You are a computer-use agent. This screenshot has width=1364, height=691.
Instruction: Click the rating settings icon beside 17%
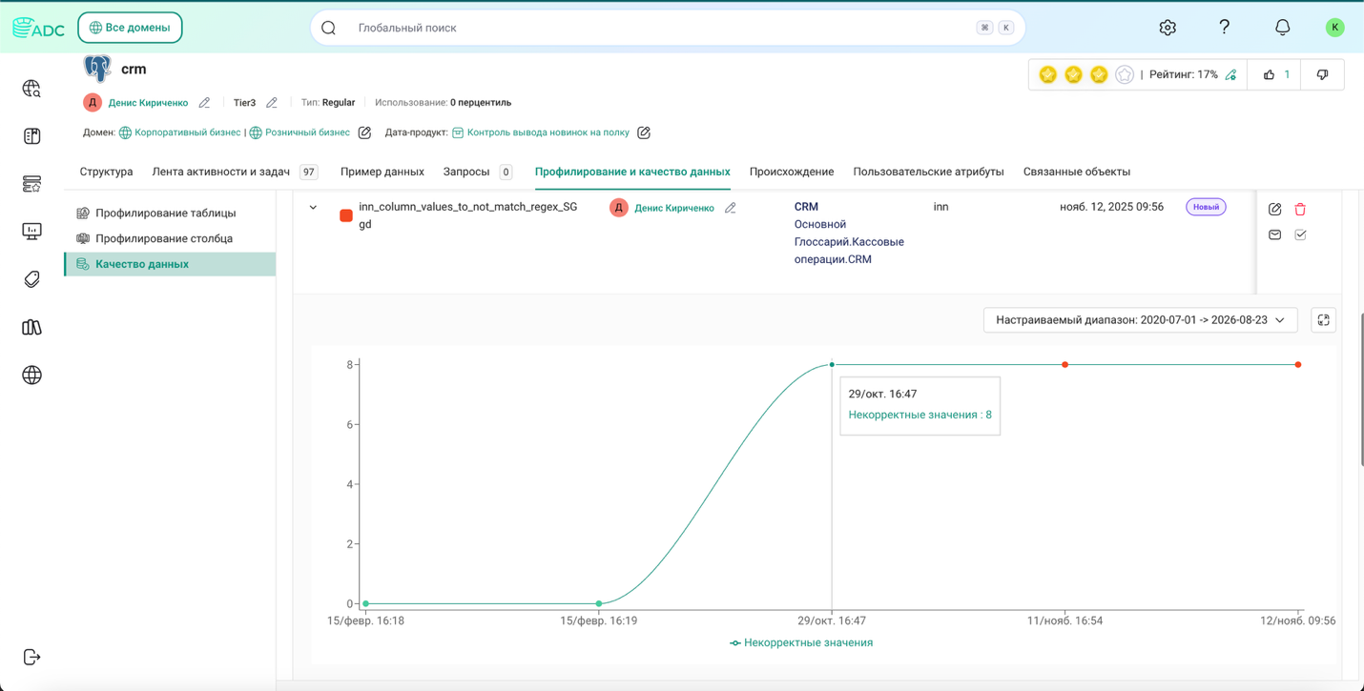pyautogui.click(x=1230, y=74)
